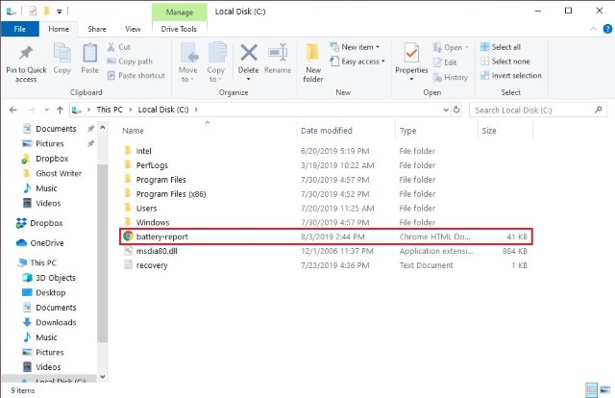The width and height of the screenshot is (615, 398).
Task: Expand the address bar history dropdown
Action: tap(446, 110)
